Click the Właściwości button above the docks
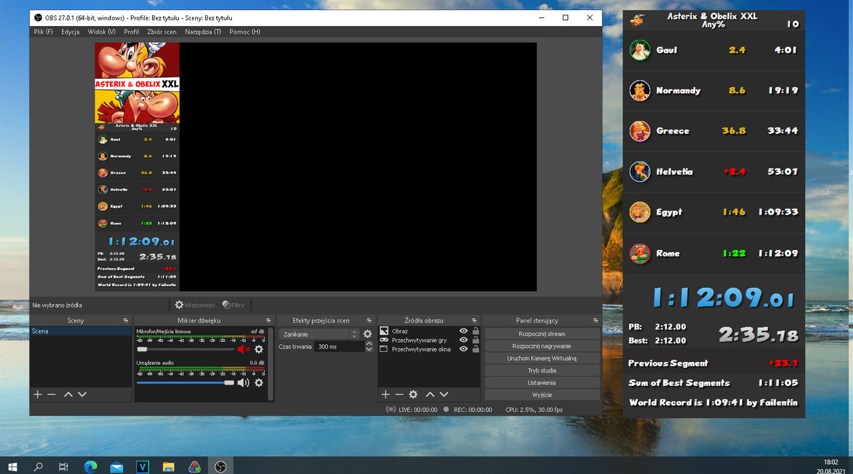This screenshot has height=474, width=853. tap(195, 305)
